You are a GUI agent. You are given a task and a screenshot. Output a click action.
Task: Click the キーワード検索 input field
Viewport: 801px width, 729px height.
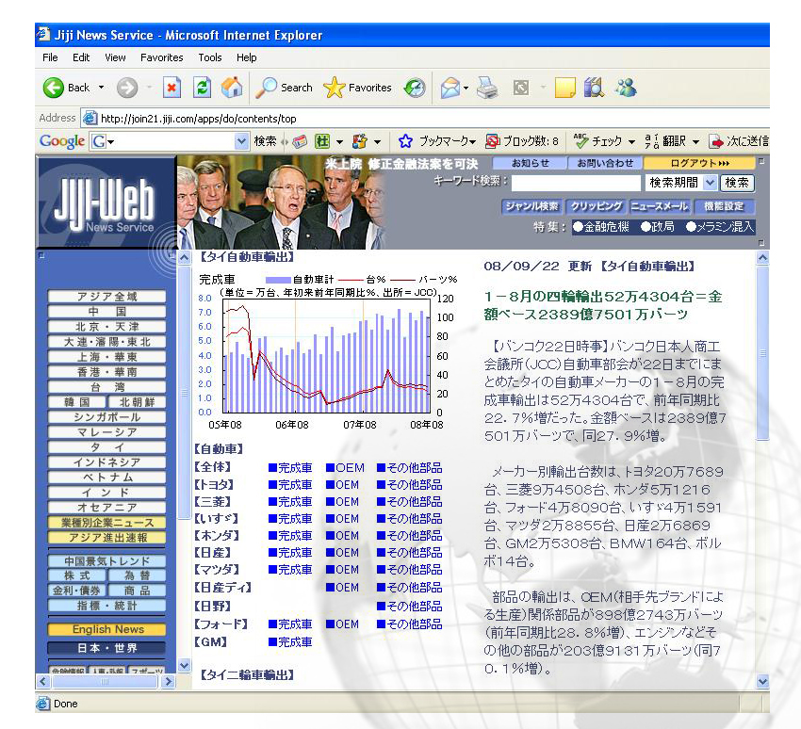click(x=576, y=183)
